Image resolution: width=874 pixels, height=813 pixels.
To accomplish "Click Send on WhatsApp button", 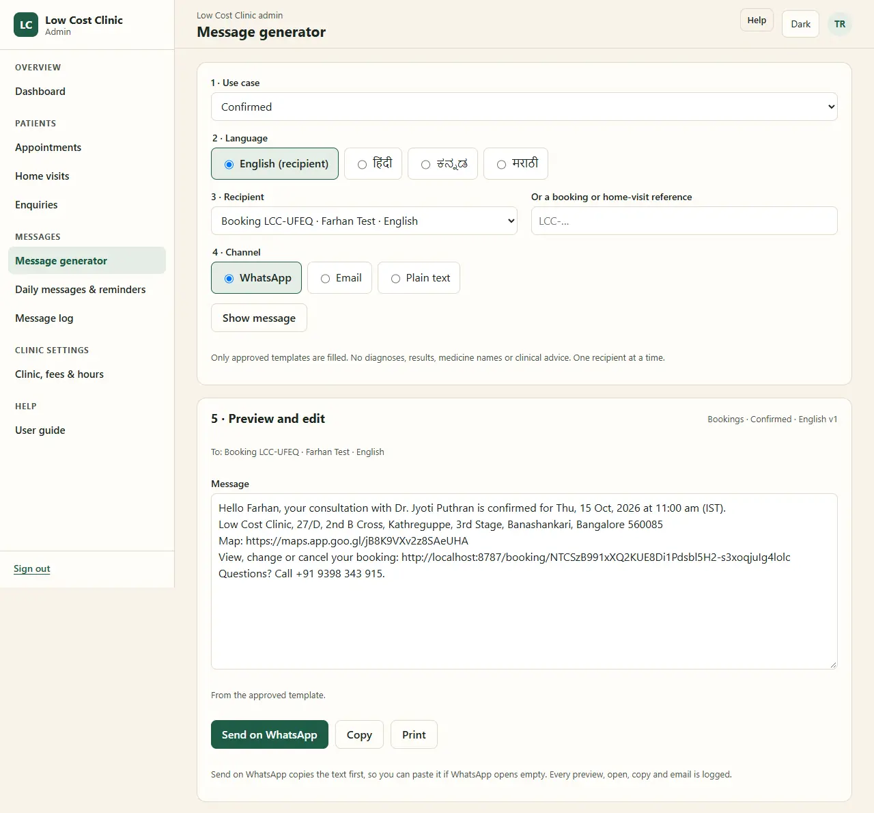I will pyautogui.click(x=270, y=734).
